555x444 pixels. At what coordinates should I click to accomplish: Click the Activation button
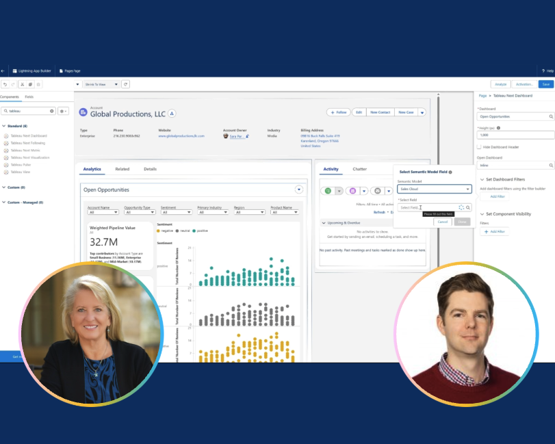coord(524,84)
